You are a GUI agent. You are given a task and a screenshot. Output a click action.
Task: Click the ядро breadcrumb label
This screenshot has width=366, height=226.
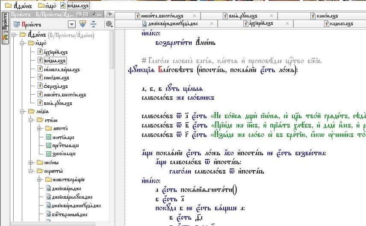click(50, 6)
